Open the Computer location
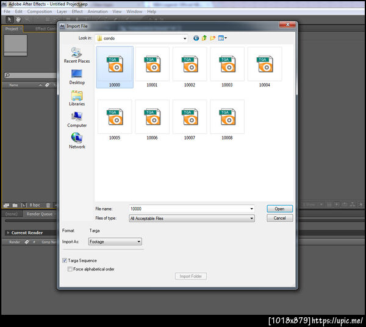The image size is (366, 327). coord(77,120)
